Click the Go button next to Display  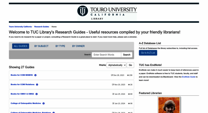point(130,65)
